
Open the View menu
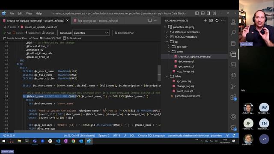(29, 13)
